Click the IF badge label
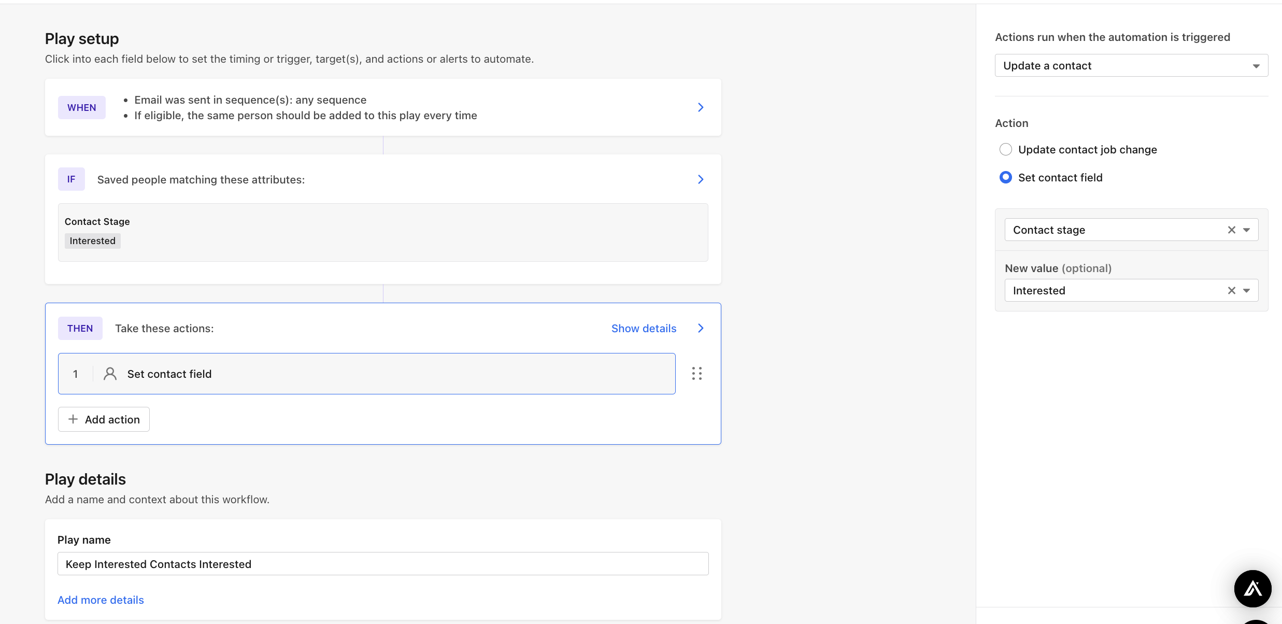 click(71, 179)
